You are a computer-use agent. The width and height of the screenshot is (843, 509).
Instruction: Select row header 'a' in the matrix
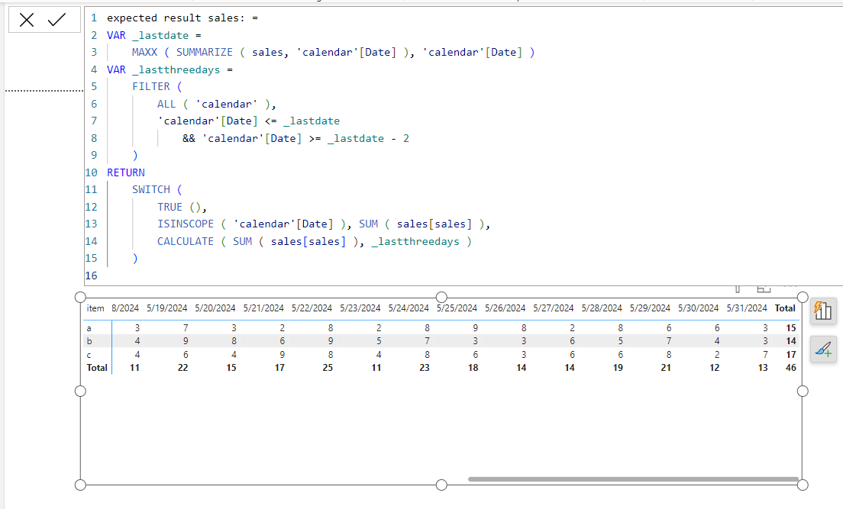[89, 328]
